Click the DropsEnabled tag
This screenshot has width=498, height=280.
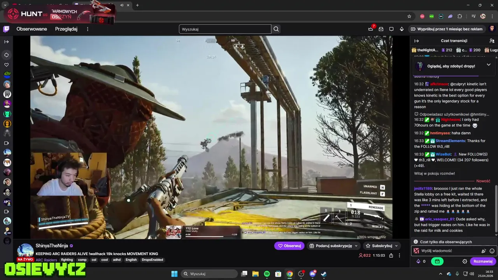[x=153, y=260]
